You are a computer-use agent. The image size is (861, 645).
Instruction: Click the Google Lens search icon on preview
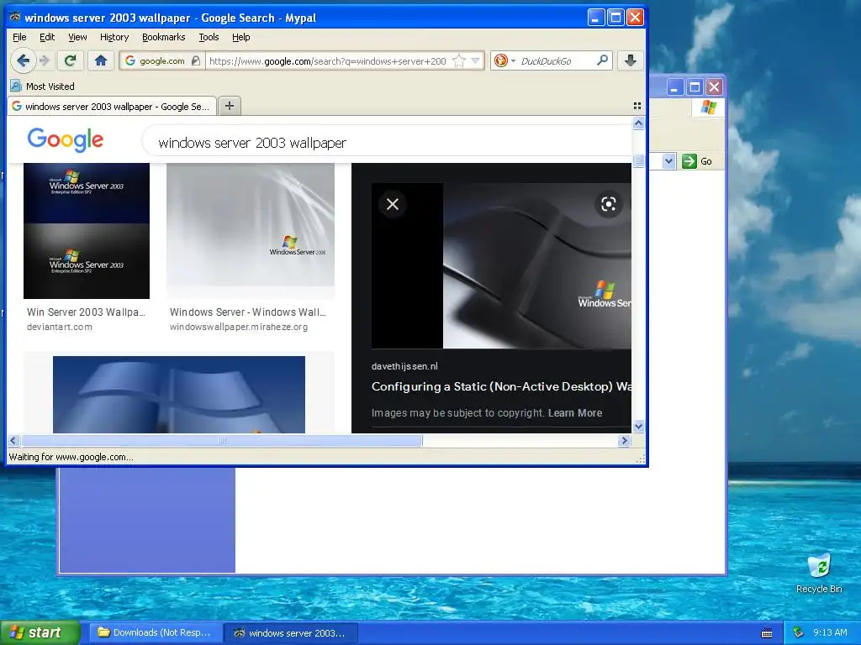pyautogui.click(x=609, y=204)
